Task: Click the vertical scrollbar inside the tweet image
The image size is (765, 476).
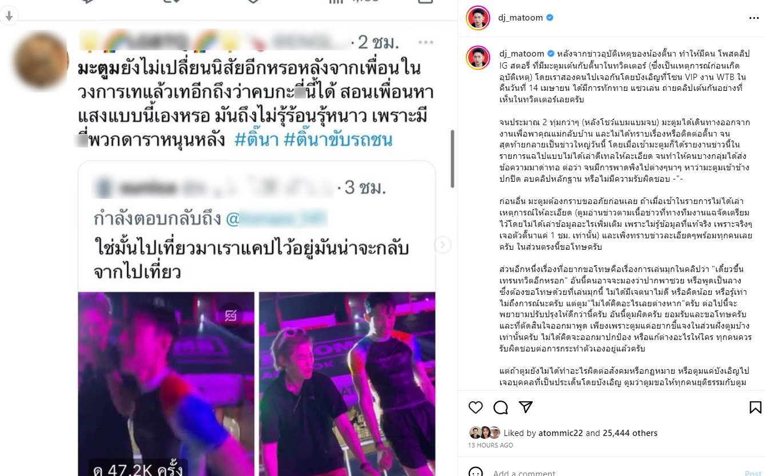Action: pos(453,159)
